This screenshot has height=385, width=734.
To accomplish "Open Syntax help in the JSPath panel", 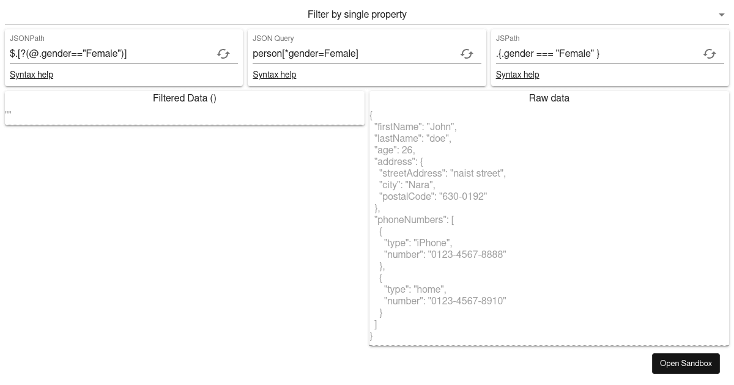I will tap(517, 75).
